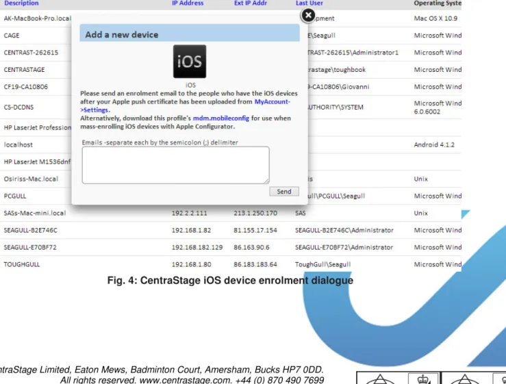Click the Send button

(x=284, y=192)
